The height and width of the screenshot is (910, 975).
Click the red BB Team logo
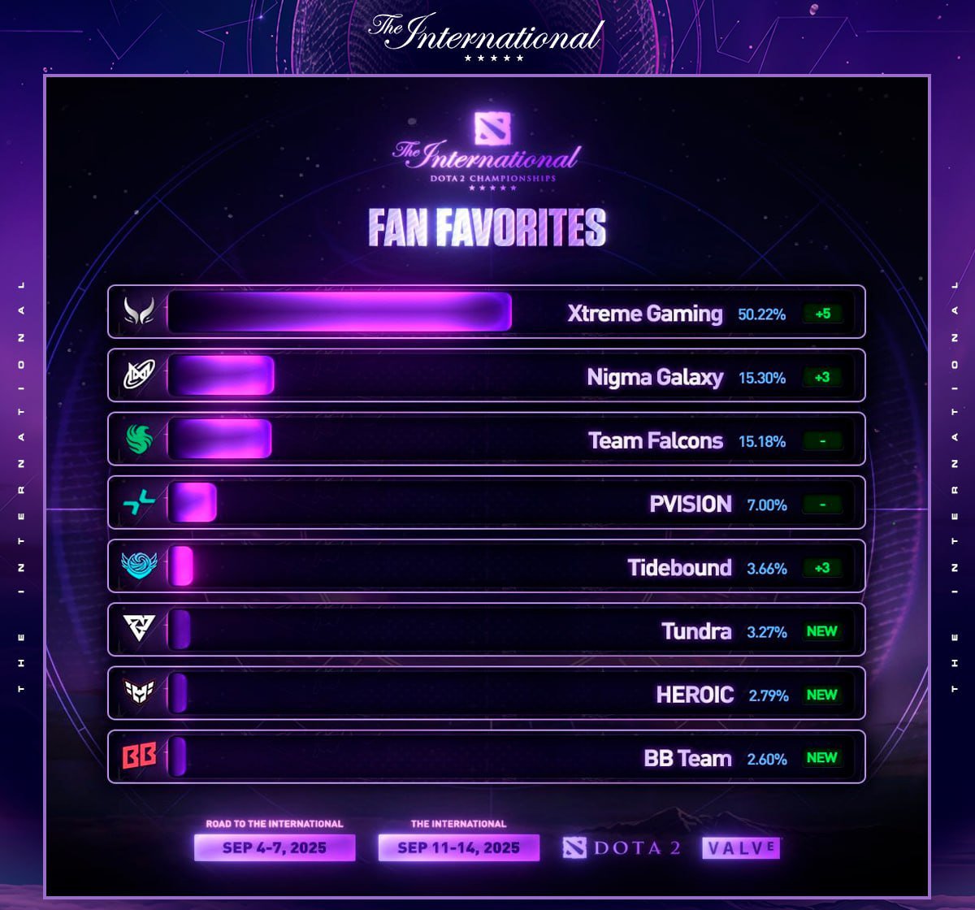[138, 757]
